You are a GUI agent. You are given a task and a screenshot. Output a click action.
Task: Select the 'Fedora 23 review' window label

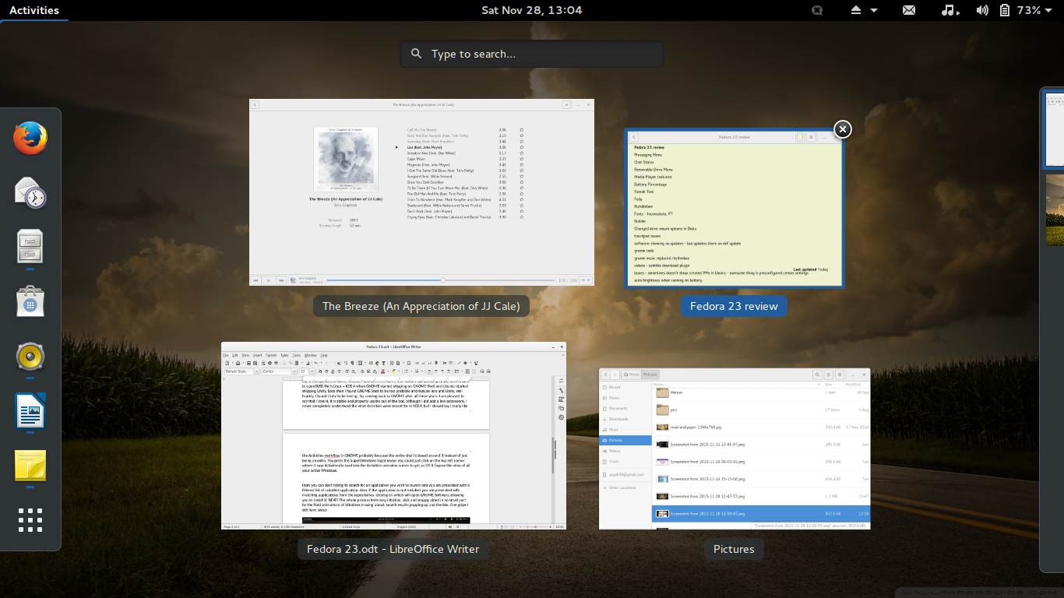(734, 306)
